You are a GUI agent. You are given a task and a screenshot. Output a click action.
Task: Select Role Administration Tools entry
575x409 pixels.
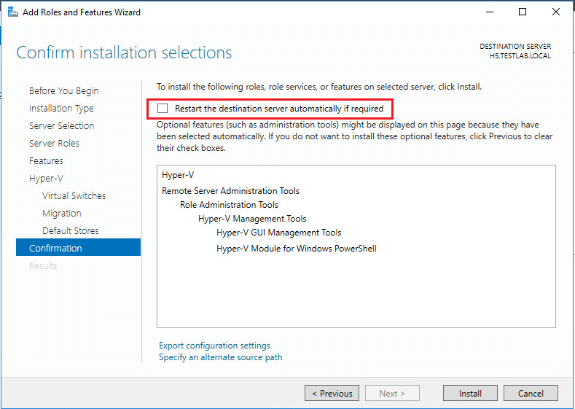click(229, 205)
